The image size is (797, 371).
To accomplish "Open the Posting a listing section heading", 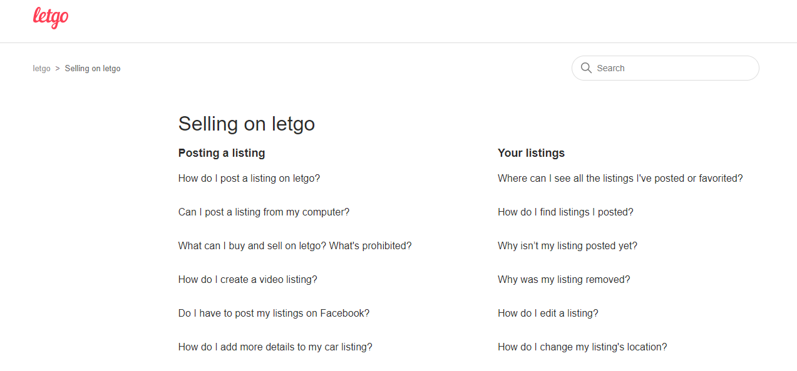I will pyautogui.click(x=222, y=153).
